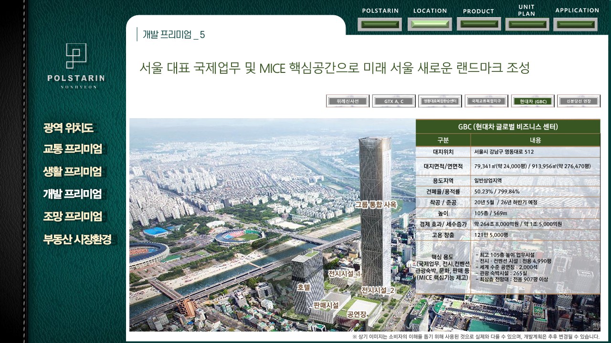Open 조망 프리미엄 sidebar link
Screen dimensions: 611x343
[x=73, y=216]
